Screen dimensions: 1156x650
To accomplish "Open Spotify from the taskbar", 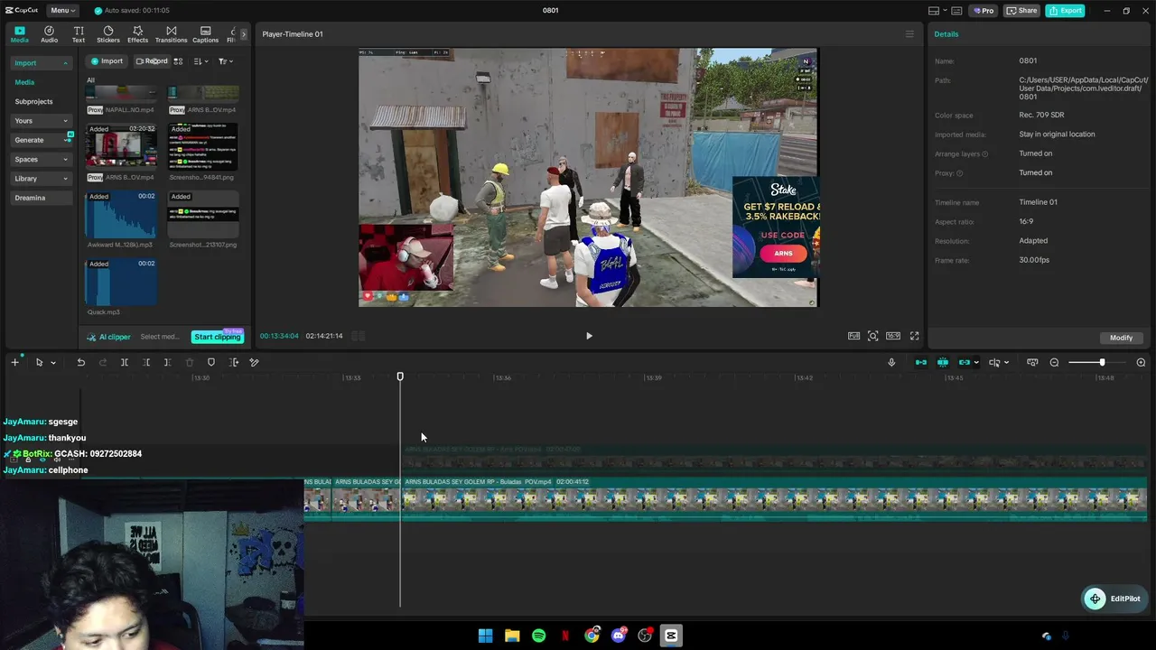I will (538, 636).
